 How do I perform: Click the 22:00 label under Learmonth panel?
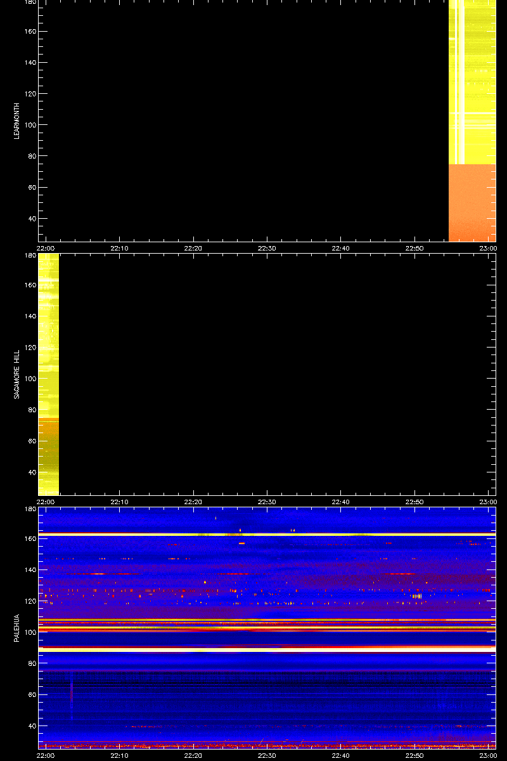point(46,249)
